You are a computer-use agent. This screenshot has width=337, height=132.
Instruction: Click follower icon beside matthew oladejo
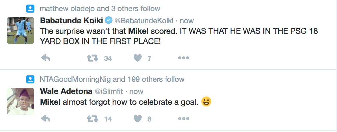click(x=30, y=9)
